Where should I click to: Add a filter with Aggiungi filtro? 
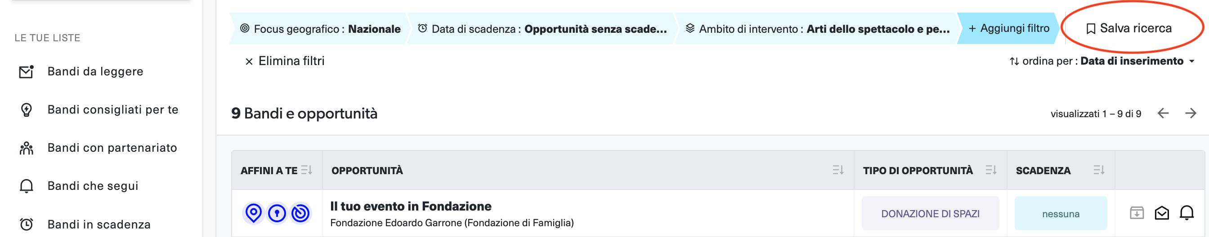tap(1008, 29)
